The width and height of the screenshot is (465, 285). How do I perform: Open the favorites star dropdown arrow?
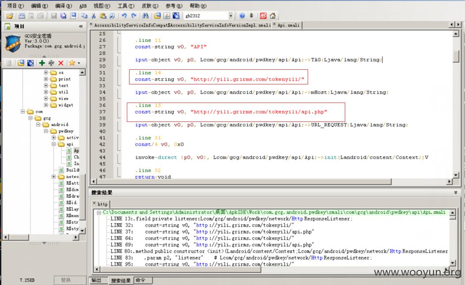coord(79,63)
